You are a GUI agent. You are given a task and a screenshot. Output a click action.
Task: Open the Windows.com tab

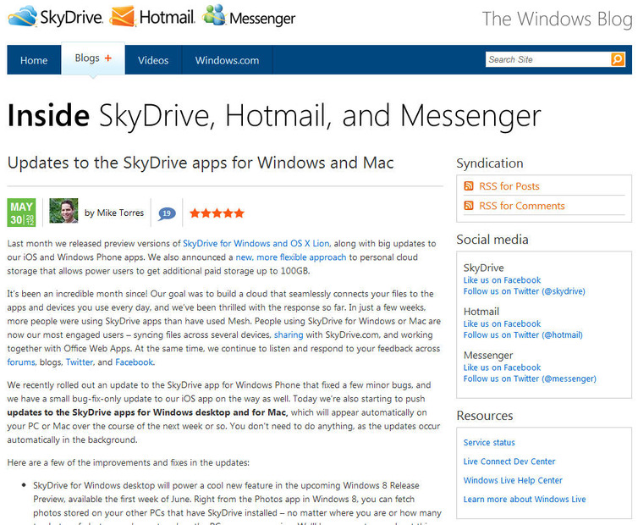(x=227, y=60)
